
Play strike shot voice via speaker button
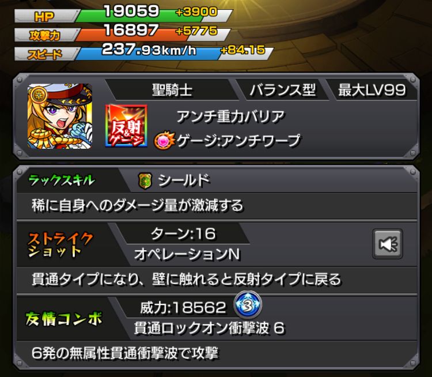pos(388,244)
